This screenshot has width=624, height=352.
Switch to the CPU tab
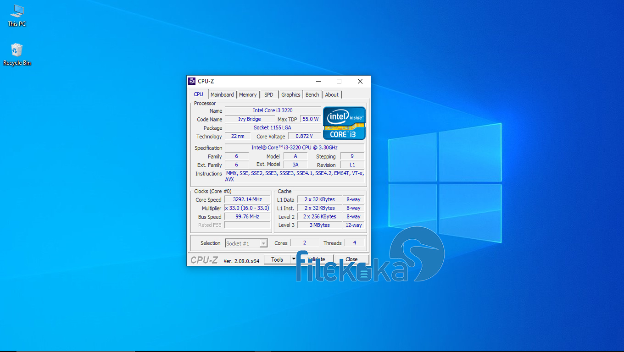point(198,94)
